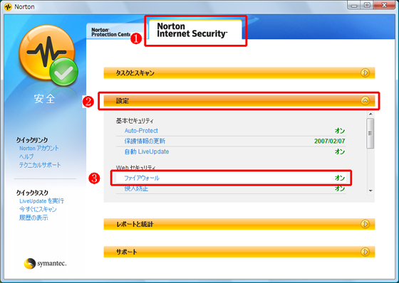Click the Auto-Protect オン status

point(340,131)
